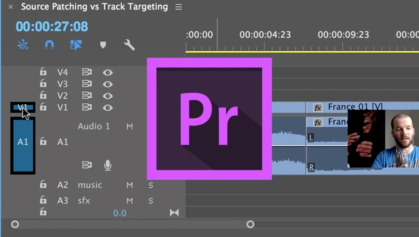Toggle nest sequences insert mode icon
This screenshot has width=419, height=237.
[23, 45]
